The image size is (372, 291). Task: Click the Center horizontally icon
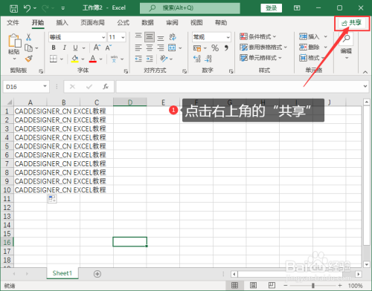pos(150,48)
